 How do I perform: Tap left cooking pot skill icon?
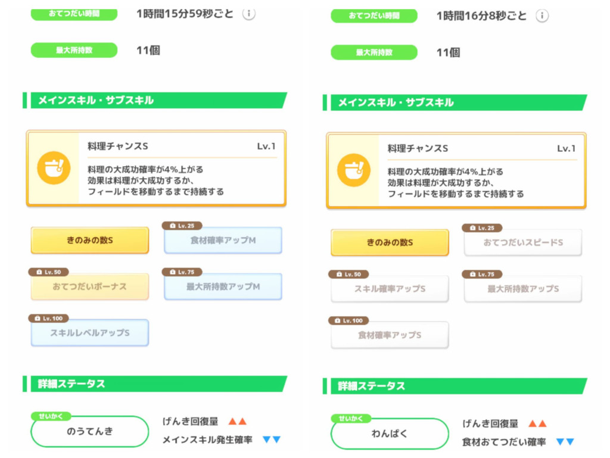pos(54,168)
